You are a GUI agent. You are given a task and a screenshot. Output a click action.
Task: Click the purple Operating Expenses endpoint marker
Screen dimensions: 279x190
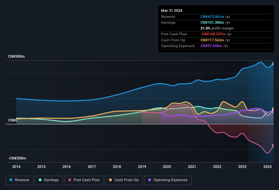tap(273, 112)
